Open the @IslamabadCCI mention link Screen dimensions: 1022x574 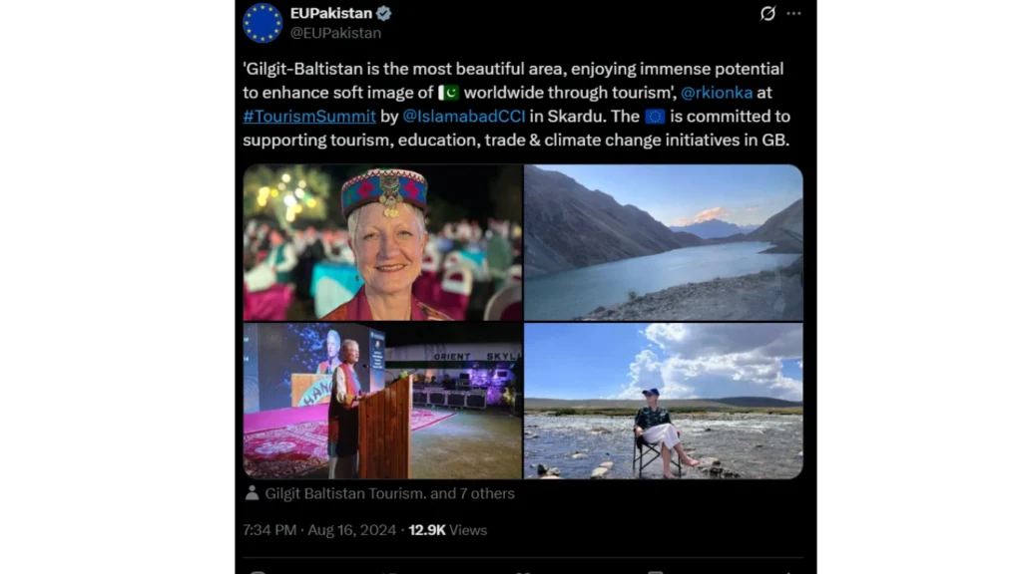464,117
